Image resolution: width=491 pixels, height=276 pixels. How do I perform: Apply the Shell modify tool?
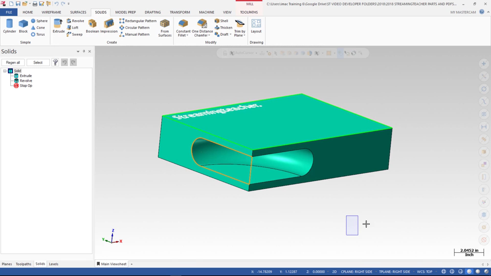tap(221, 21)
